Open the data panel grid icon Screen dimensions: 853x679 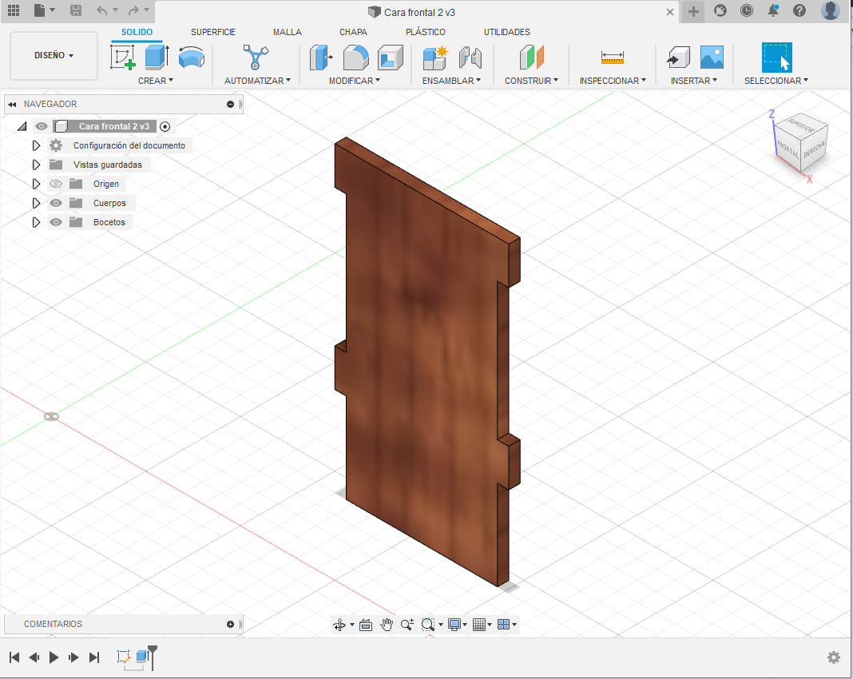(x=14, y=10)
